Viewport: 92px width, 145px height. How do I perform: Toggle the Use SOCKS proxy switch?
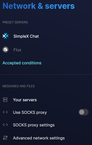point(83,112)
